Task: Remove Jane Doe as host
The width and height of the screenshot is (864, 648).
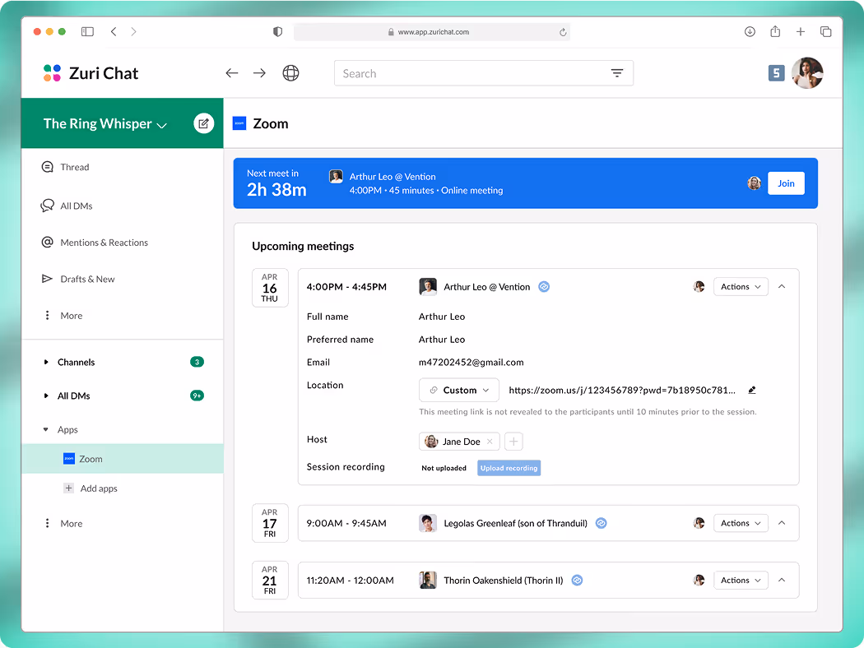Action: click(x=490, y=441)
